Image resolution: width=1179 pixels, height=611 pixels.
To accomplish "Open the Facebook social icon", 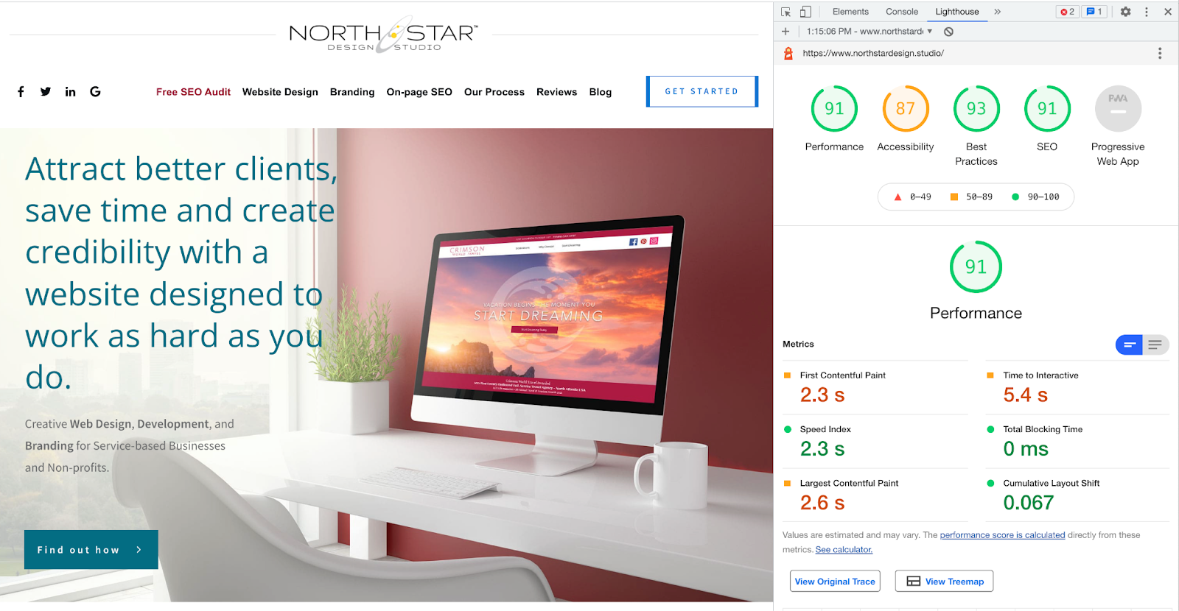I will [x=21, y=91].
